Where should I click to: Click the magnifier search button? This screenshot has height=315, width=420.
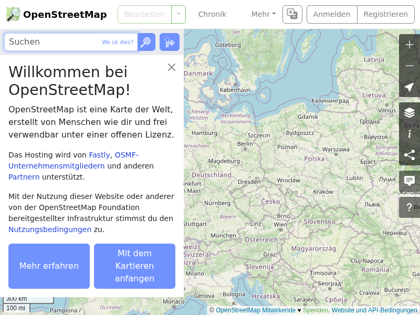[x=146, y=42]
